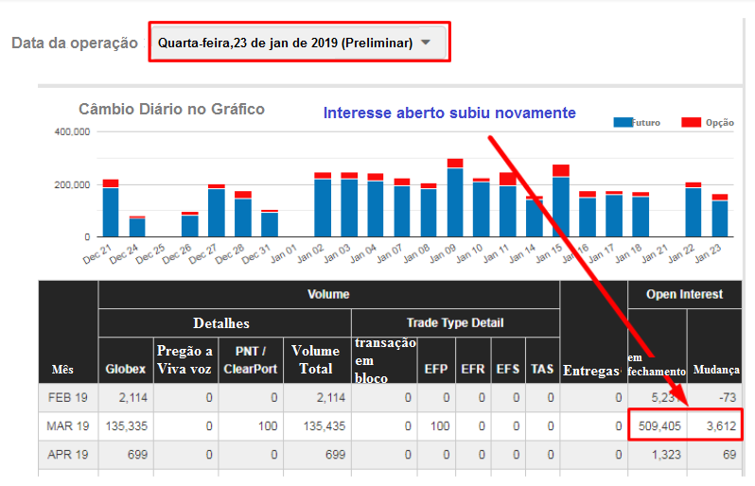
Task: Click the Câmbio Diário no Gráfico chart title
Action: click(171, 110)
